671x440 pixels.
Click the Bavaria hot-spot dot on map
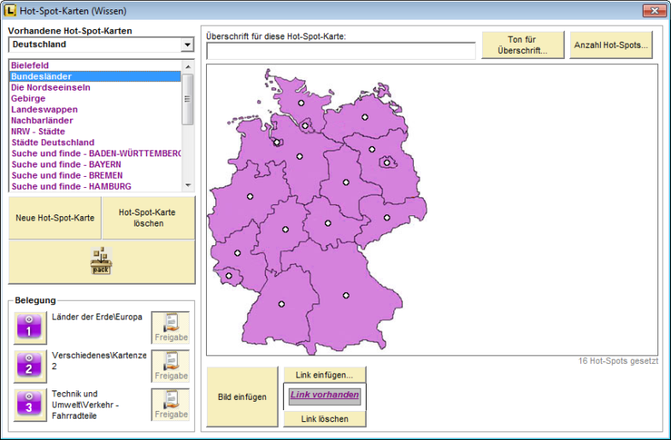[346, 296]
